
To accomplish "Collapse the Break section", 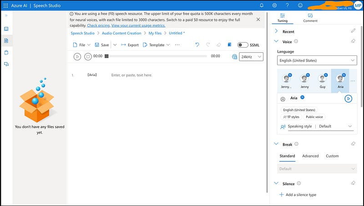I will [x=276, y=144].
